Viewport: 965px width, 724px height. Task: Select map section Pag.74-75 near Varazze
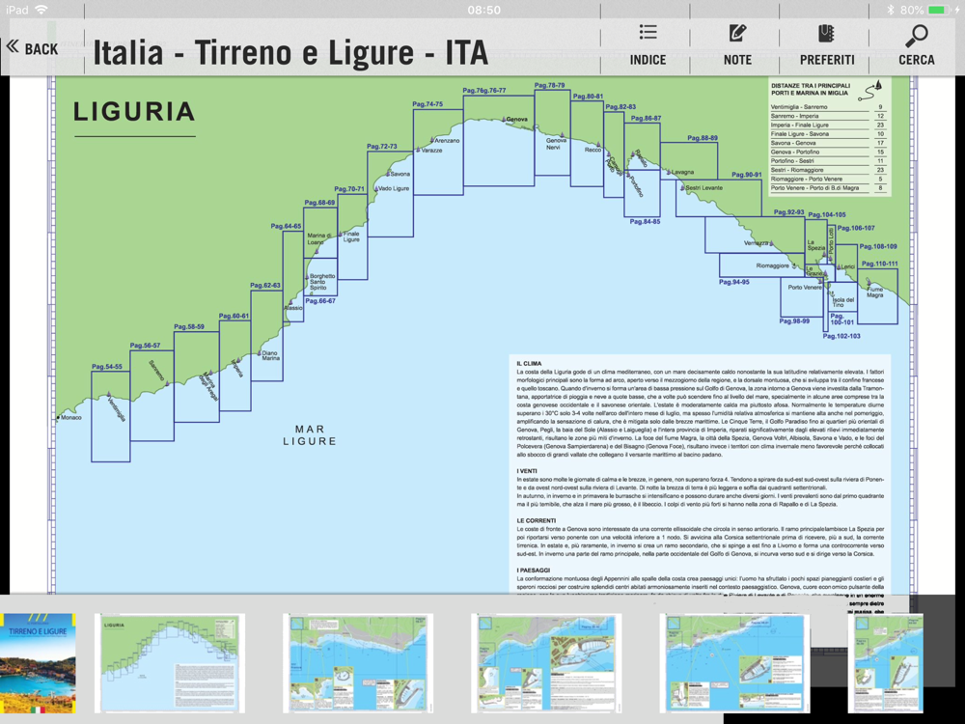coord(438,153)
